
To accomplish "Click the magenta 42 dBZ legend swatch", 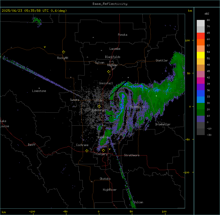I will [x=201, y=80].
